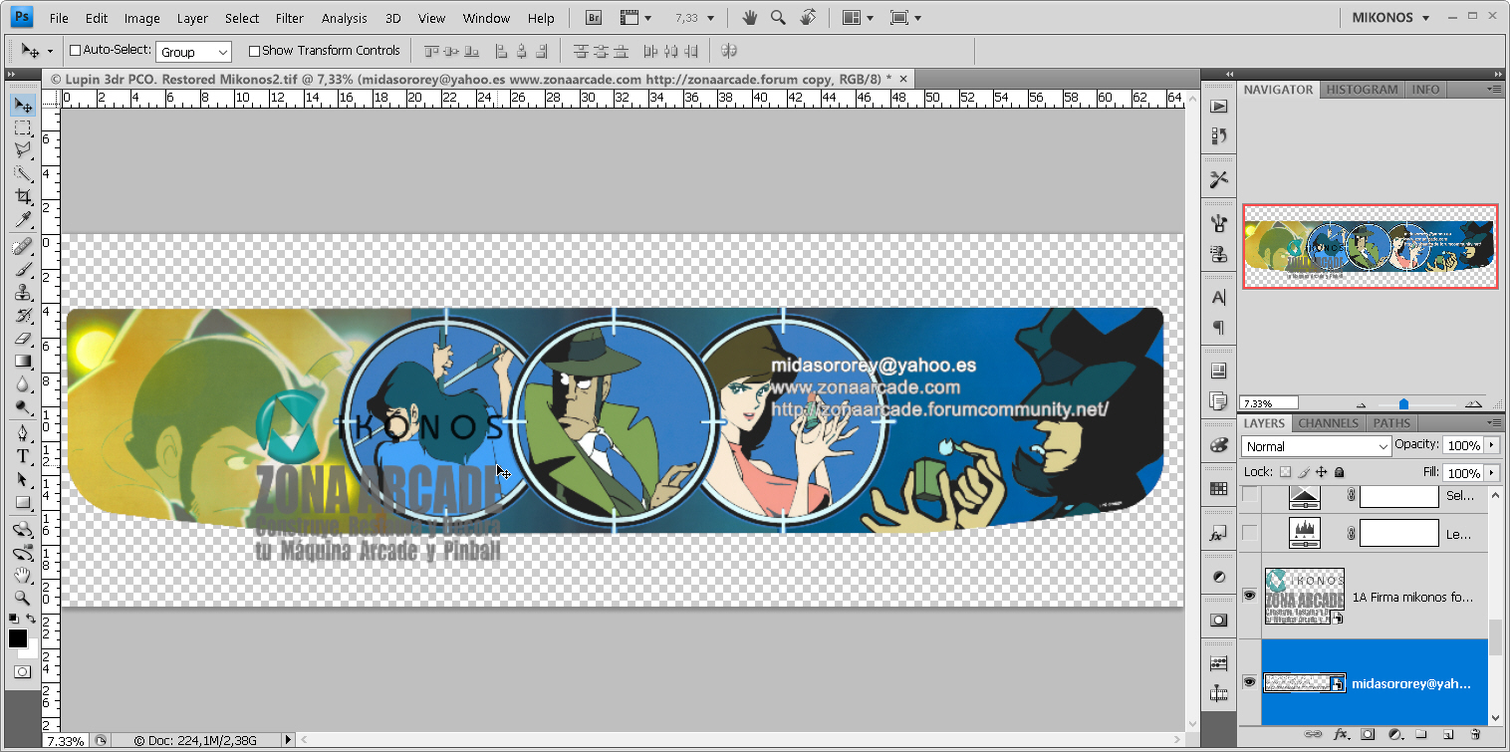Click the Delete layer trash button
The image size is (1510, 752).
click(x=1477, y=735)
